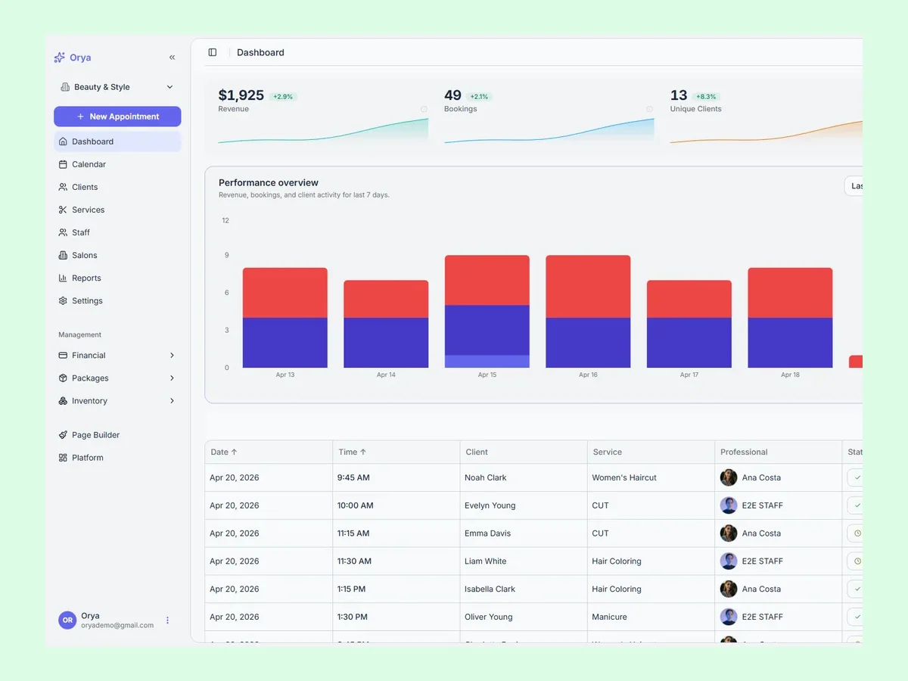908x681 pixels.
Task: Click the Bookings +2.1% badge
Action: coord(479,97)
